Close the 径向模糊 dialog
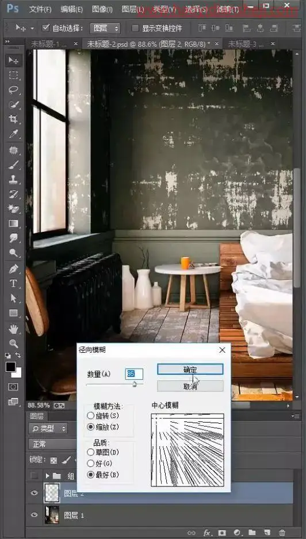 pyautogui.click(x=222, y=350)
